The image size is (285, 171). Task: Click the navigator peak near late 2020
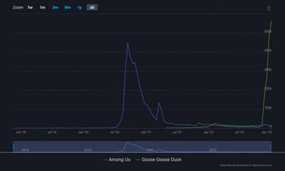128,143
